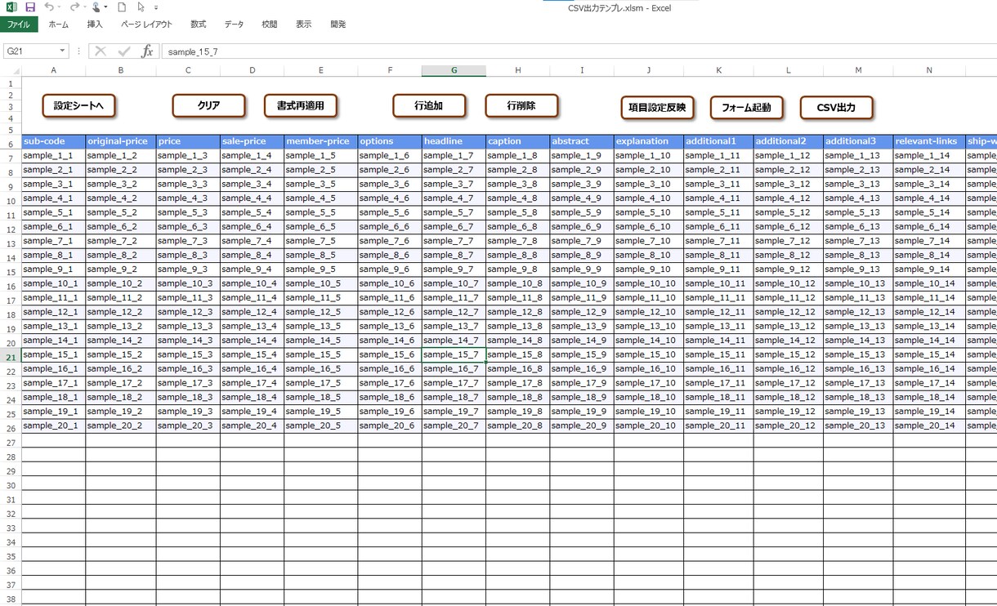Delete a row with 行削除
This screenshot has height=606, width=997.
(521, 105)
